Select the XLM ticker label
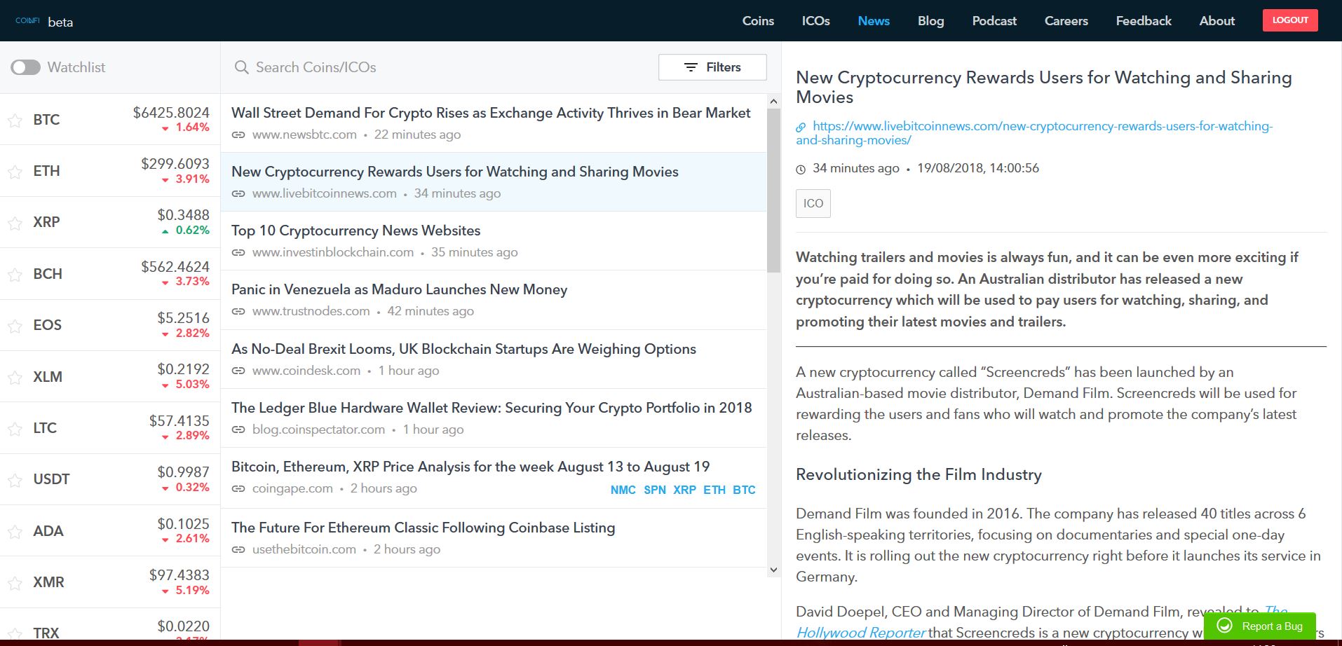This screenshot has width=1342, height=646. tap(48, 377)
